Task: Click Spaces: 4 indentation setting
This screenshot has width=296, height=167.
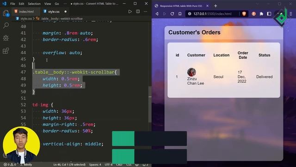Action: pyautogui.click(x=95, y=165)
